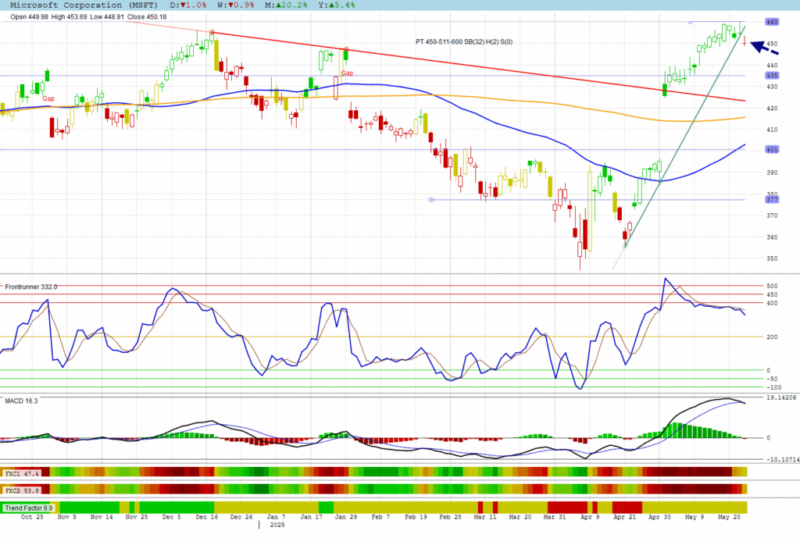Select the daily change D: 1.0% value
The height and width of the screenshot is (538, 800).
coord(188,5)
